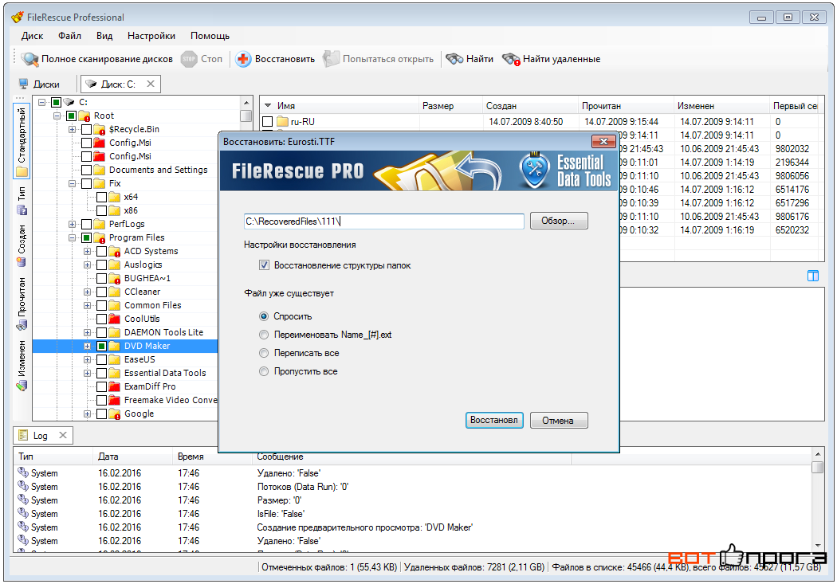837x584 pixels.
Task: Check the Documents and Settings checkbox
Action: click(86, 170)
